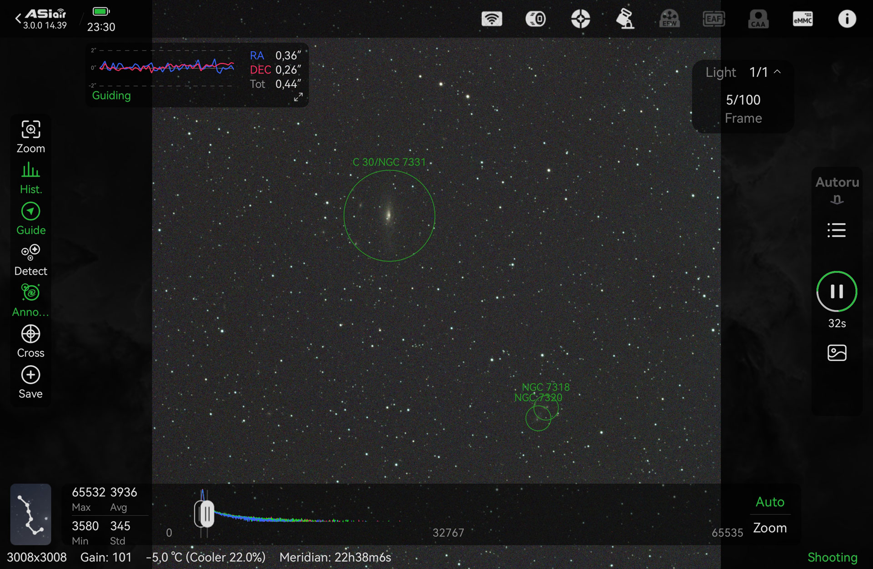This screenshot has width=873, height=569.
Task: Click the Guiding status label
Action: 111,96
